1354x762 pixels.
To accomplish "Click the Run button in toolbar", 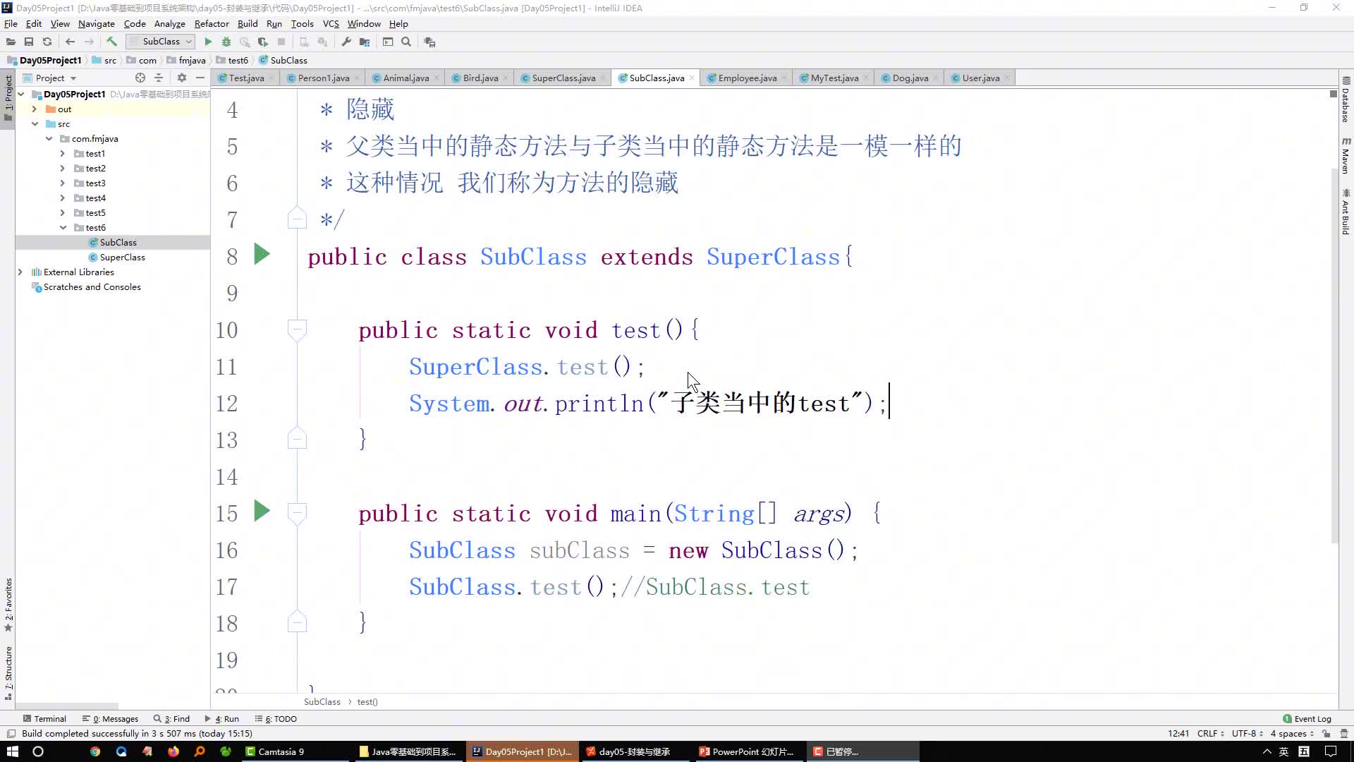I will point(207,42).
